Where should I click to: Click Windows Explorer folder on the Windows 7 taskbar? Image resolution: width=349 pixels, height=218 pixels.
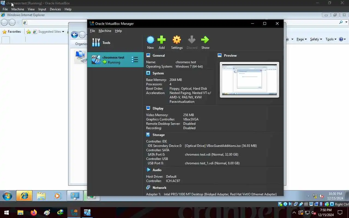pos(41,196)
